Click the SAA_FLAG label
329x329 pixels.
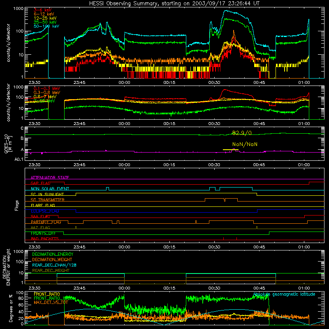[x=40, y=216]
